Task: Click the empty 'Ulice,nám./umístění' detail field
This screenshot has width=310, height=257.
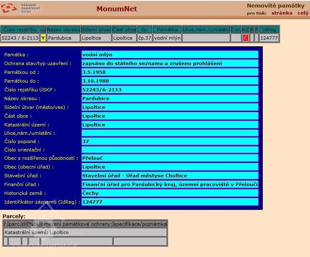Action: tap(170, 133)
